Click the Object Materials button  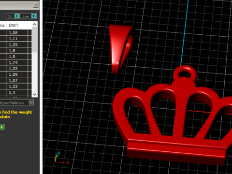pos(16,102)
